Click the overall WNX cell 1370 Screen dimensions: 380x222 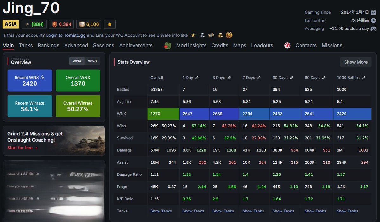click(163, 114)
